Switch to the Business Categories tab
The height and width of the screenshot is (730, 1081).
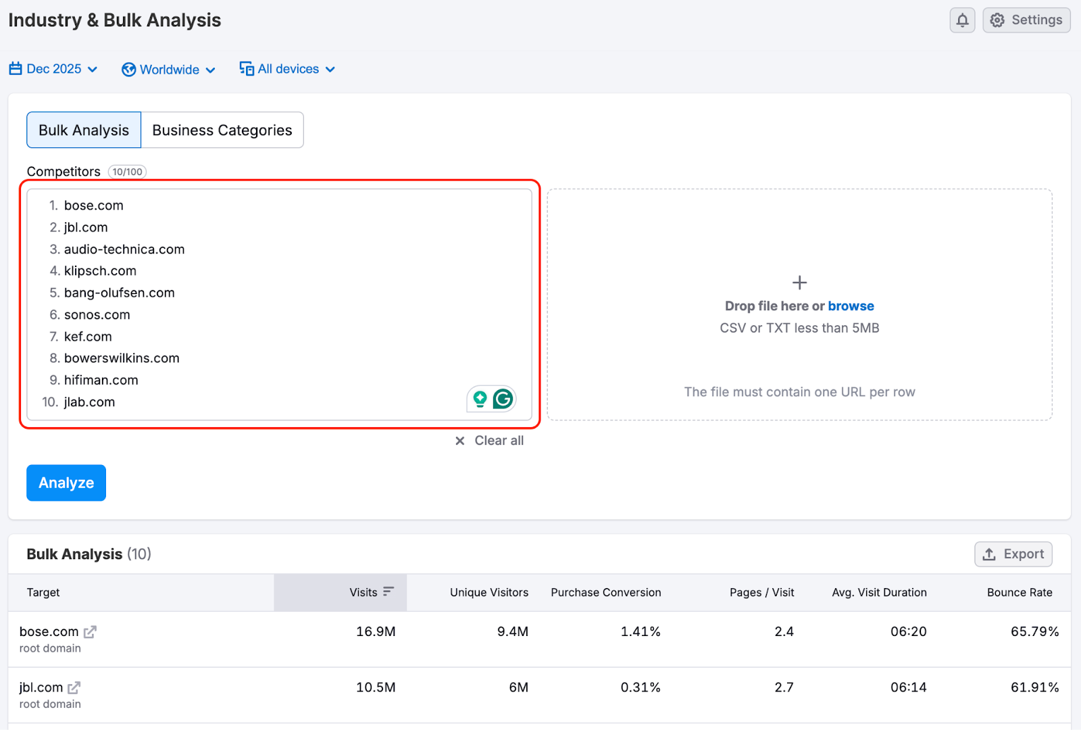coord(222,130)
